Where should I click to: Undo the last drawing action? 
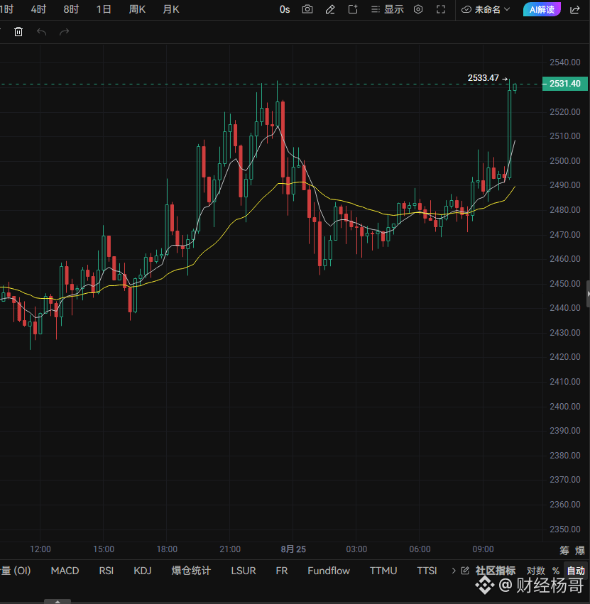click(x=41, y=32)
